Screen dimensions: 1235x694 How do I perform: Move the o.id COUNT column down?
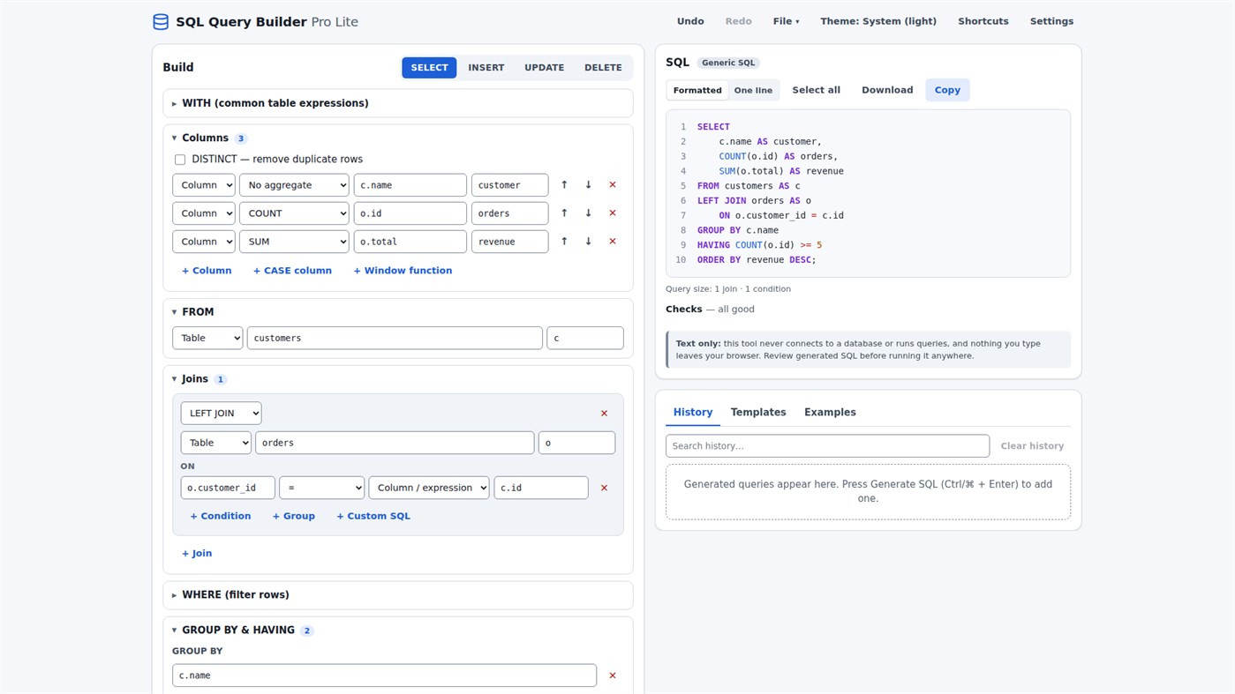[x=588, y=213]
